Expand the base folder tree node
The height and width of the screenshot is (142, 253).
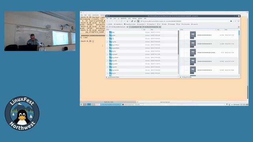coord(108,32)
